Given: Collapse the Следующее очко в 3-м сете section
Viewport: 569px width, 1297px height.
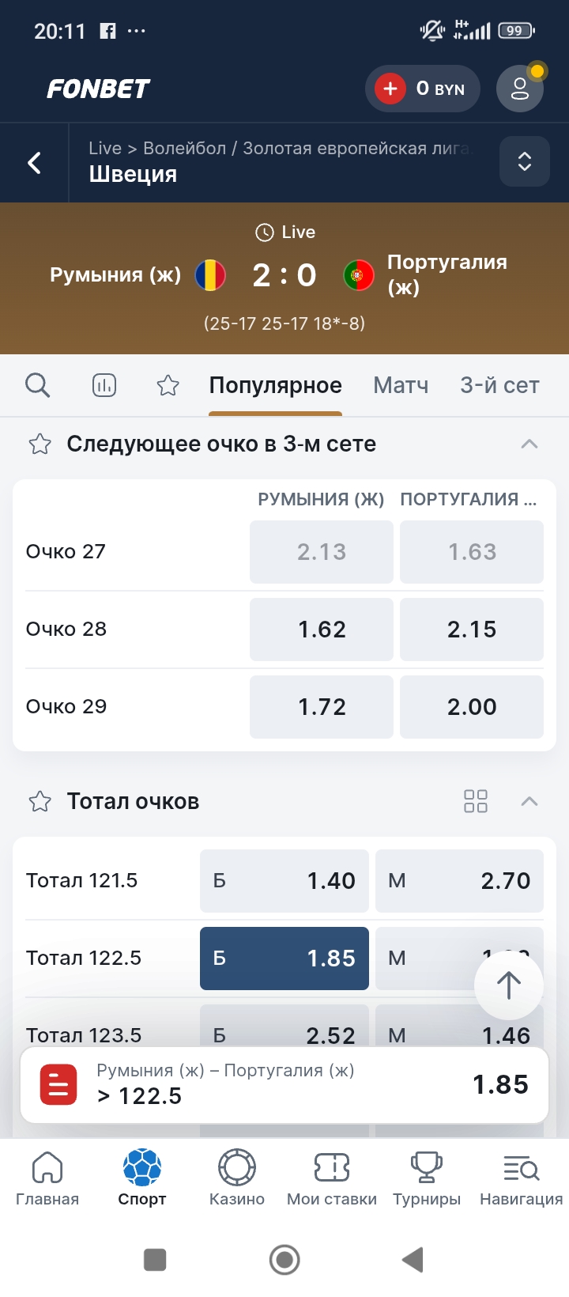Looking at the screenshot, I should click(529, 444).
